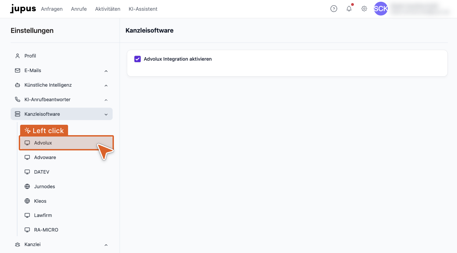Click the KI-Anrufbeantworter phone icon
Viewport: 457px width, 253px height.
coord(18,99)
